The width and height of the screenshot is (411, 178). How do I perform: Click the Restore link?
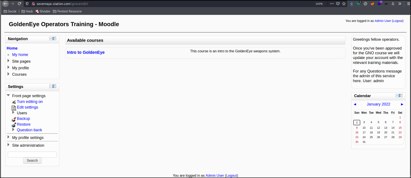[x=24, y=124]
